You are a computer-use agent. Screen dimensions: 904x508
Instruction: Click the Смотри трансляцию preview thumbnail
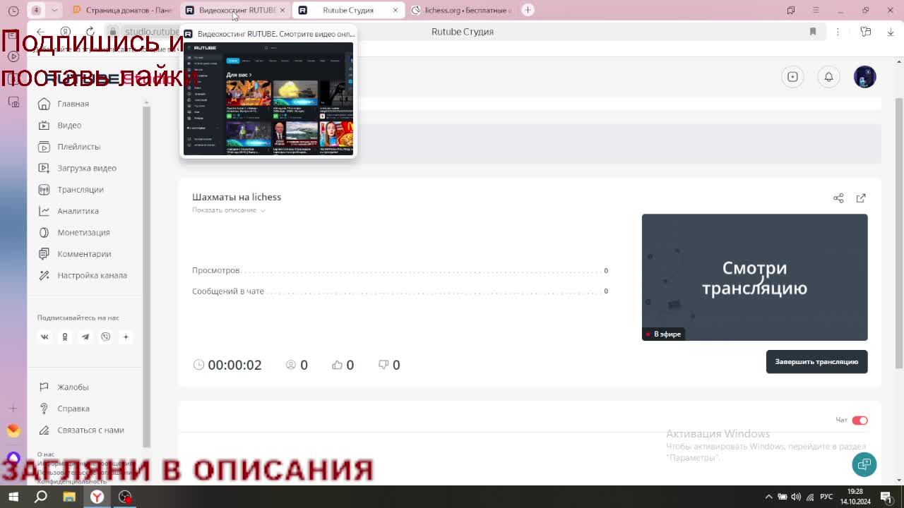tap(754, 277)
